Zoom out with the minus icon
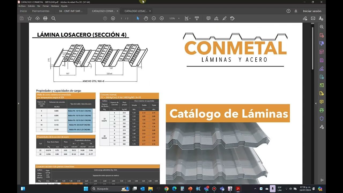Screen dimensions: 343x193 [154, 18]
